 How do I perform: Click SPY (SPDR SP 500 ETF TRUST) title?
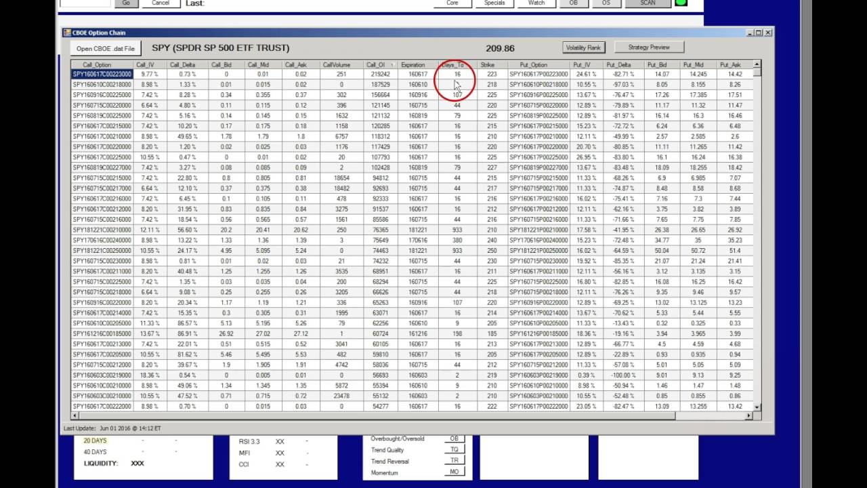tap(220, 48)
